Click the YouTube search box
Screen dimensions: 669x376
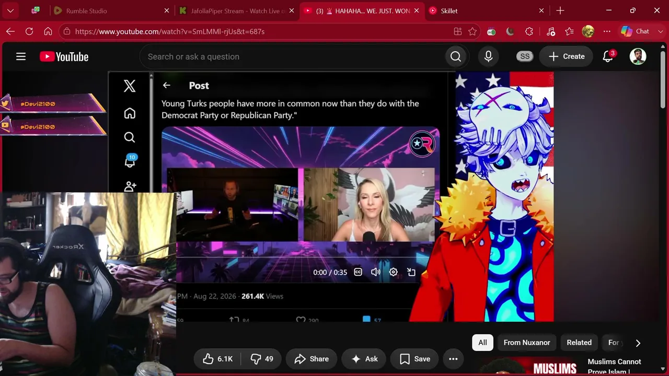293,56
